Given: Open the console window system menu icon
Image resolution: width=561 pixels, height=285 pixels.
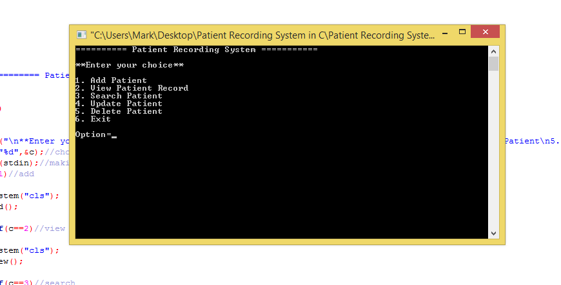Looking at the screenshot, I should coord(82,35).
